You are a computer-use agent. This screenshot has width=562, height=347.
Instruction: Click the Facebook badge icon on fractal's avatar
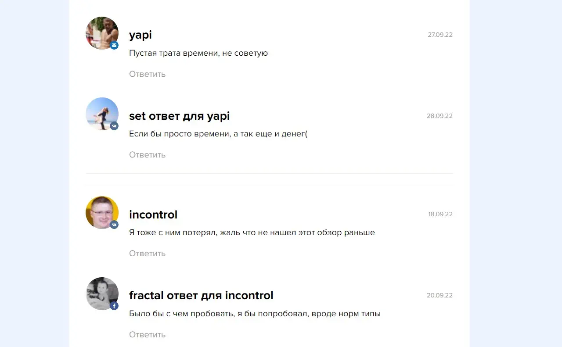(114, 306)
